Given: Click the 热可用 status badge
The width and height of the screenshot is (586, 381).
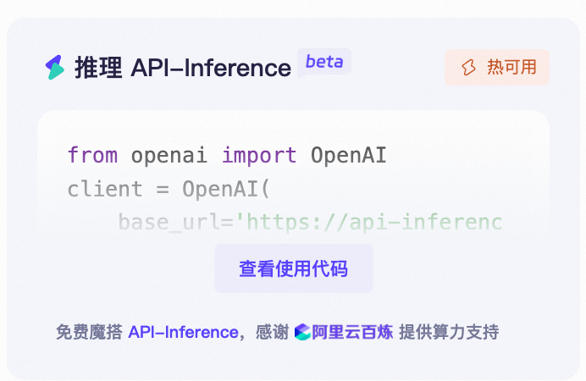Looking at the screenshot, I should coord(497,67).
